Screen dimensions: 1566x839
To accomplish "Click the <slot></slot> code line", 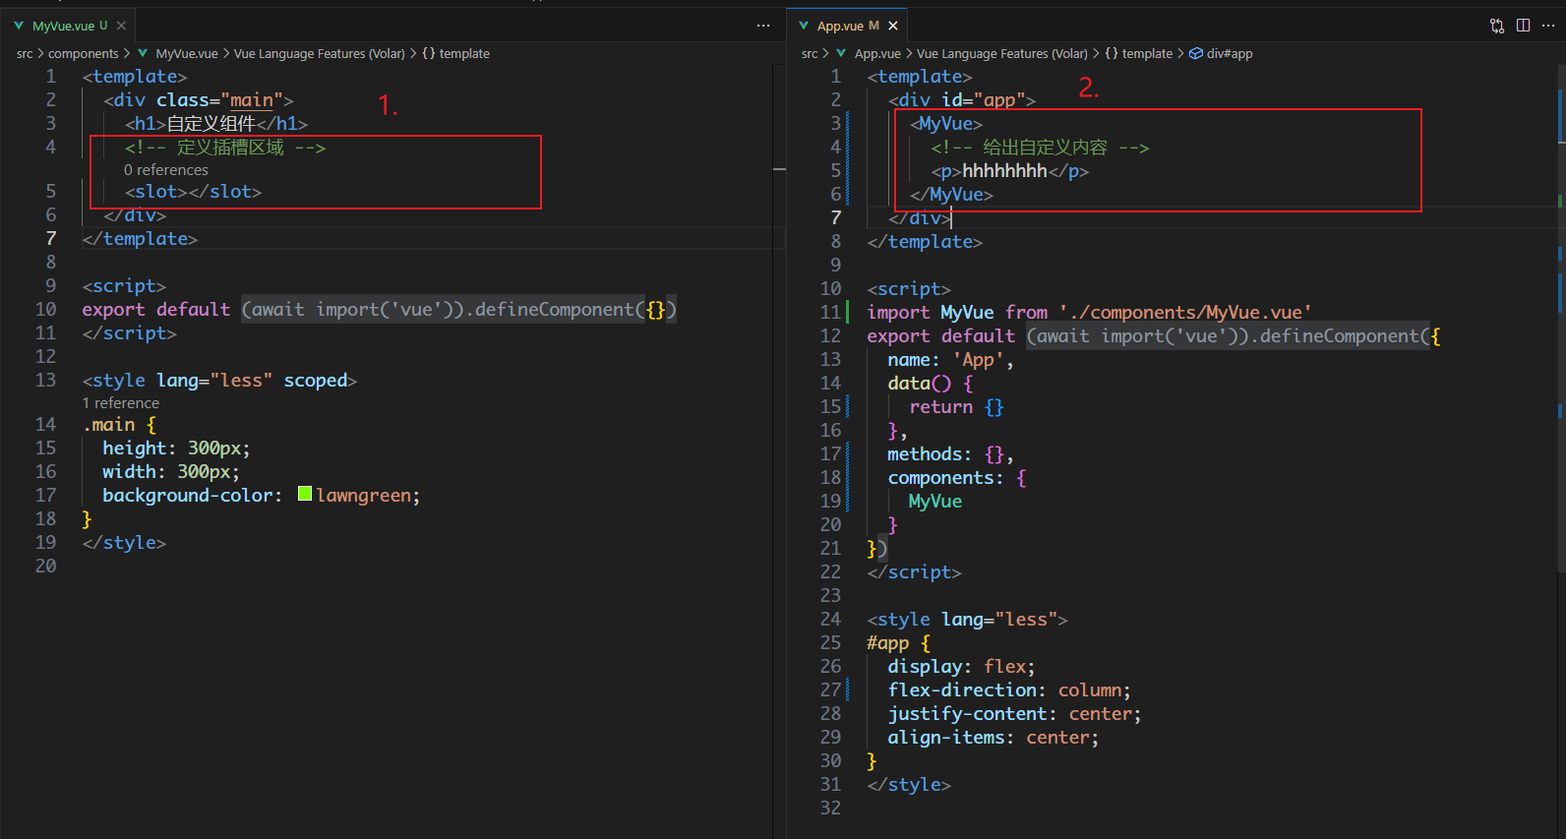I will pyautogui.click(x=193, y=192).
